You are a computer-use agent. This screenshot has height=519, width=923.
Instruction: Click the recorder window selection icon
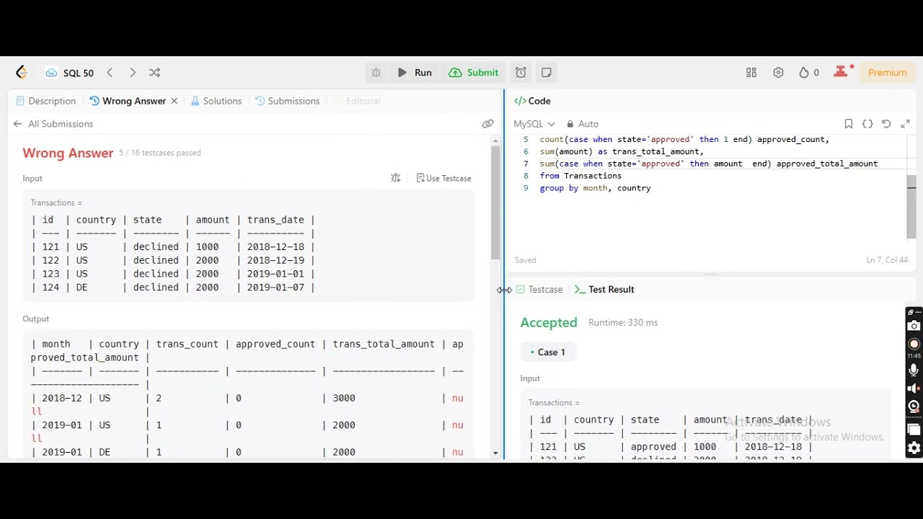914,430
